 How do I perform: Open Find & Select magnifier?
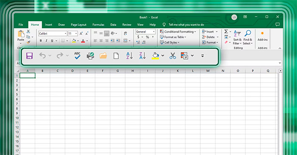(248, 37)
